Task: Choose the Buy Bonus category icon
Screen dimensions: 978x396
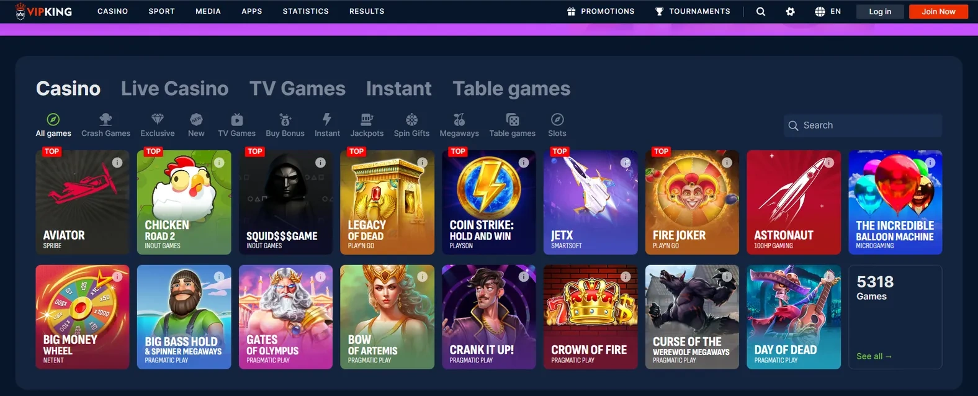Action: pyautogui.click(x=285, y=119)
